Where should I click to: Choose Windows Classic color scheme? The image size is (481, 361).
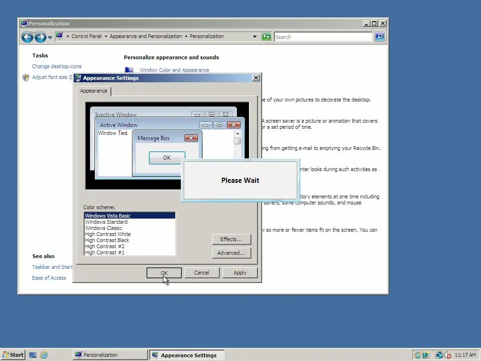(x=130, y=228)
